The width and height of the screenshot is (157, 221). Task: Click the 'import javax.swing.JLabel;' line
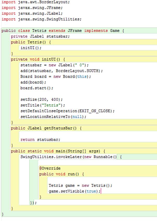point(32,14)
